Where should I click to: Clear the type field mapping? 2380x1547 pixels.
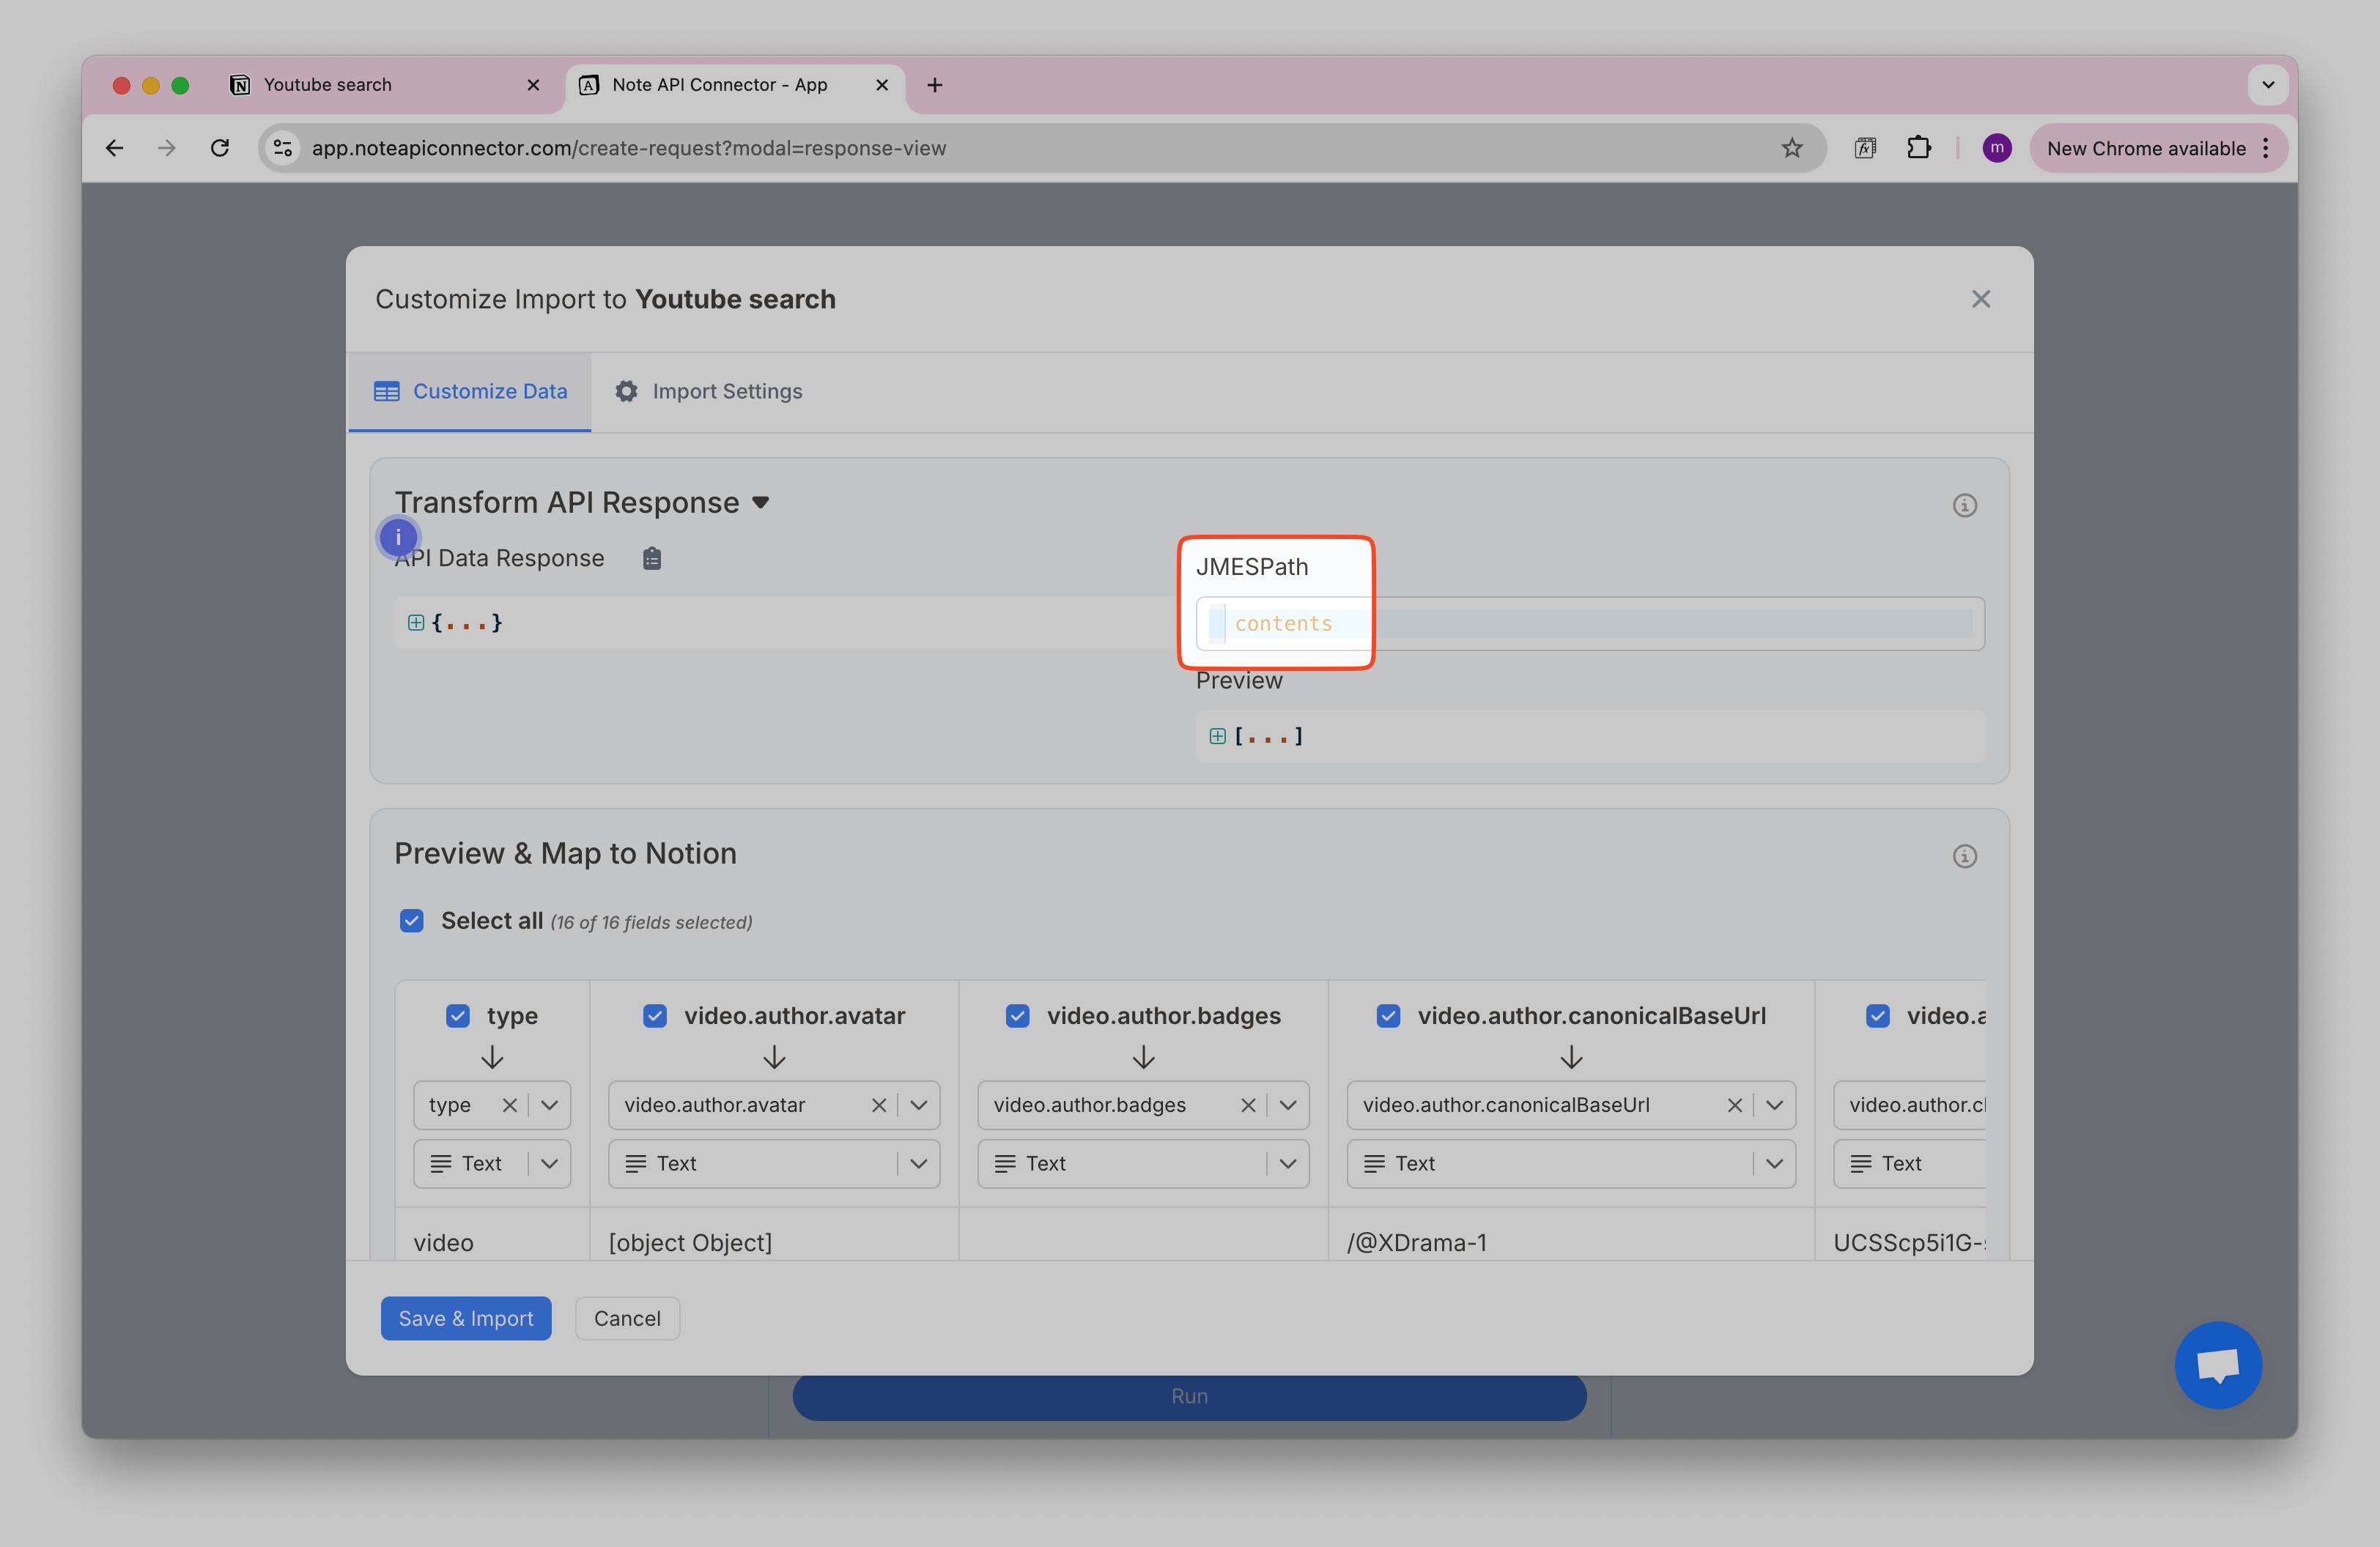pos(509,1105)
